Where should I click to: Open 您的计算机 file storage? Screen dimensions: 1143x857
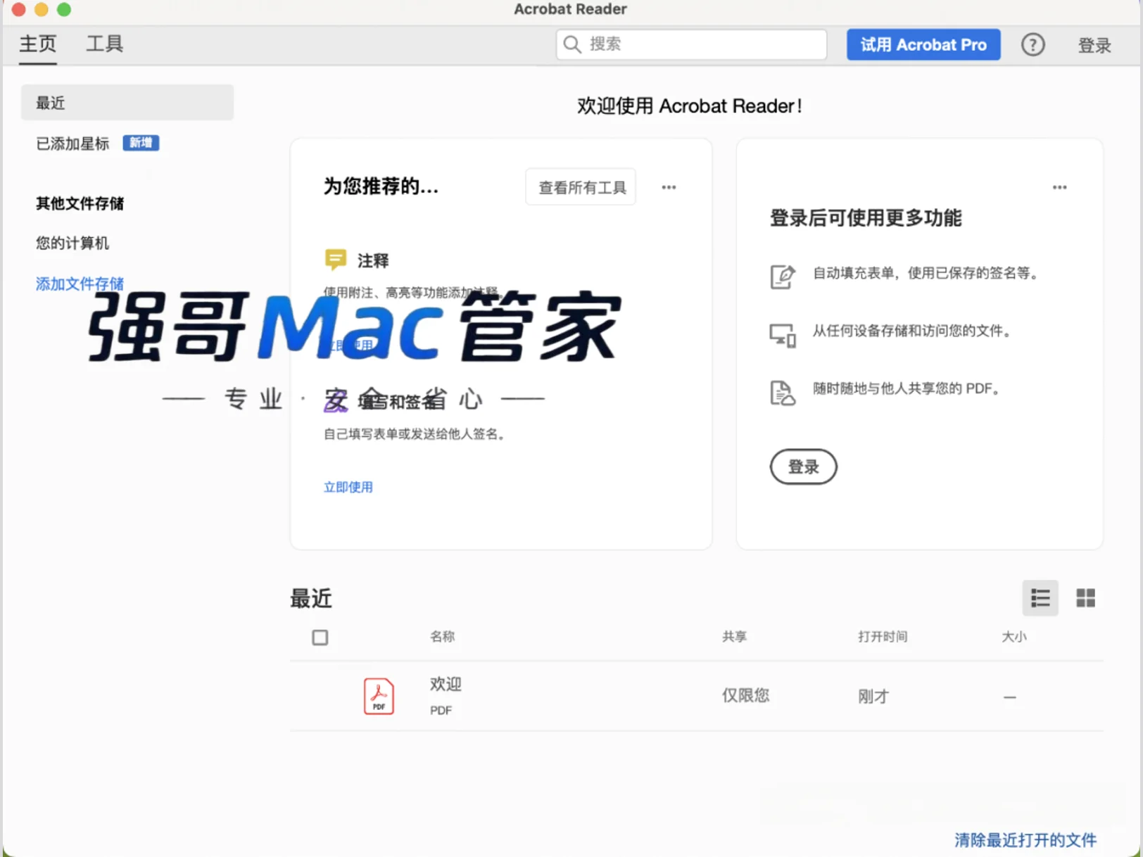point(72,243)
